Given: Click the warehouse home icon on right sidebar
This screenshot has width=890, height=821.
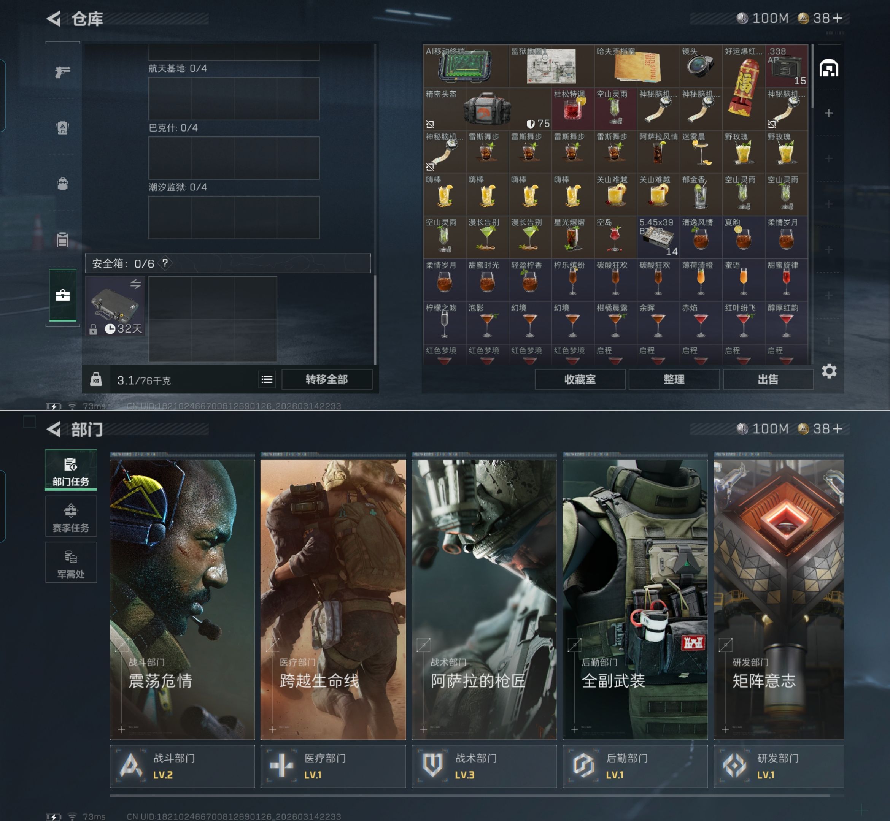Looking at the screenshot, I should [829, 68].
